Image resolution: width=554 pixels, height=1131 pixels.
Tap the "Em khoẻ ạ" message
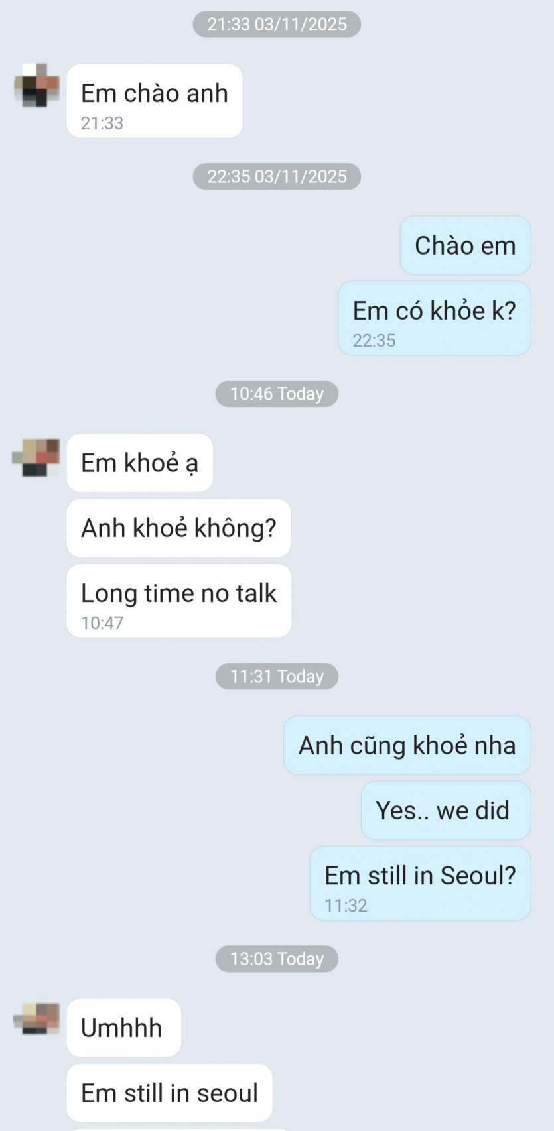140,463
